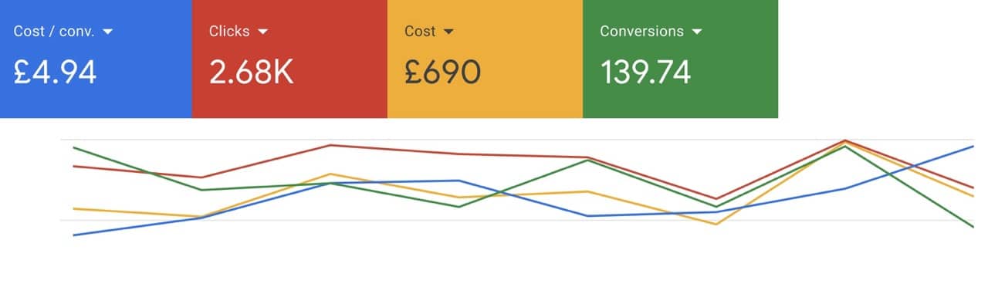The image size is (988, 294).
Task: Select the 139.74 value on green card
Action: pos(645,72)
